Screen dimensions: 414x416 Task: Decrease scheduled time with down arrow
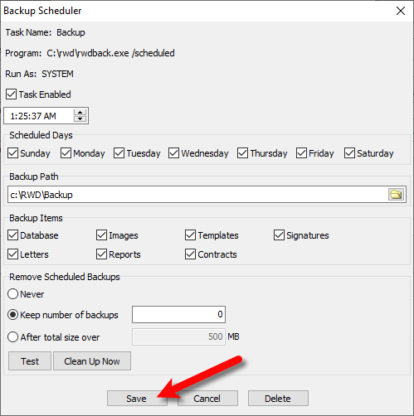80,119
